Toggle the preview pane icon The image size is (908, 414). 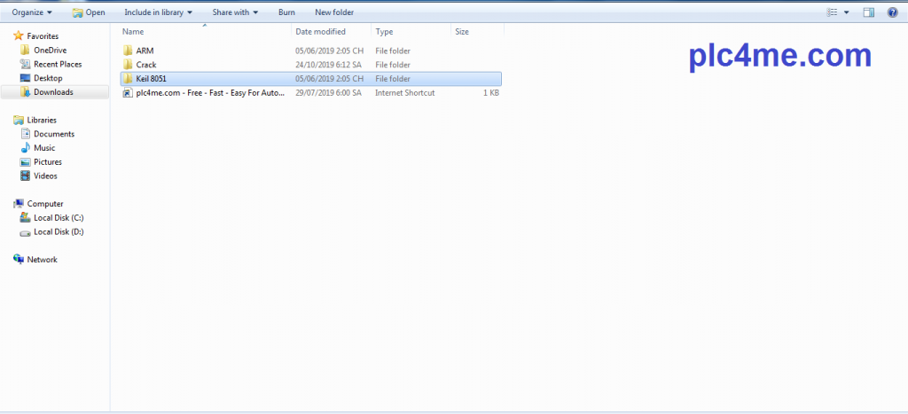[868, 12]
